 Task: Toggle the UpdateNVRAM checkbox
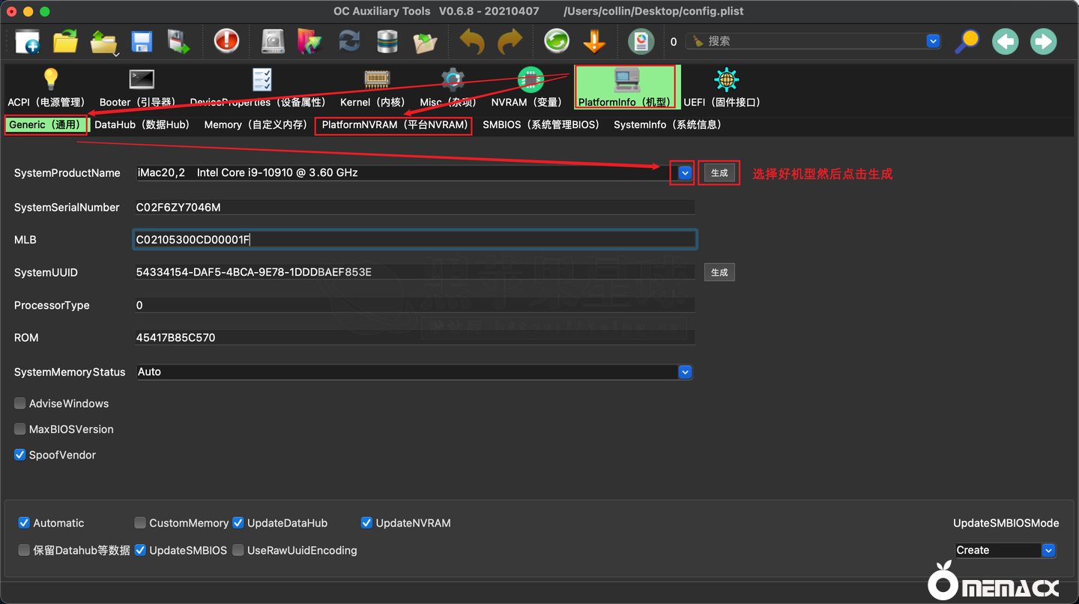(x=366, y=523)
